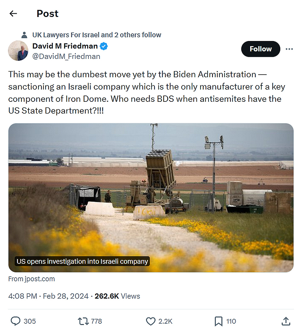The image size is (302, 333).
Task: Open David M Friedman's profile picture
Action: click(x=18, y=51)
